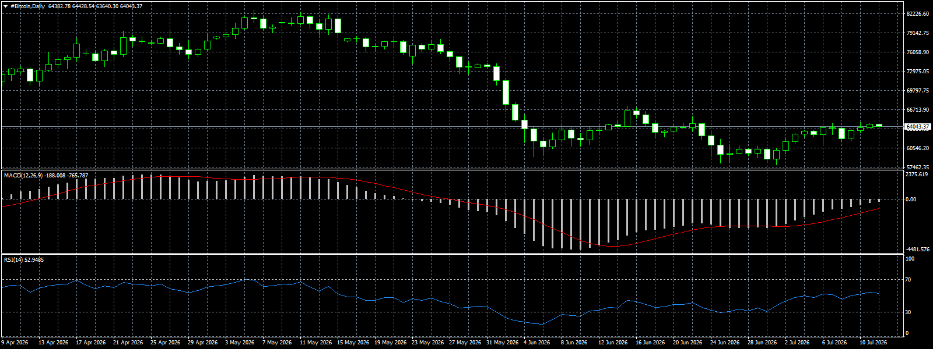The image size is (933, 349).
Task: Click the small triangle before #Bitcoin,Daily
Action: coord(5,6)
